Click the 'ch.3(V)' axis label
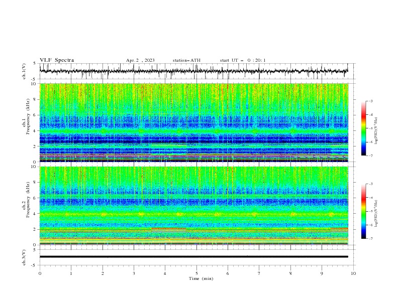Viewport: 398px width, 307px height. 24,257
